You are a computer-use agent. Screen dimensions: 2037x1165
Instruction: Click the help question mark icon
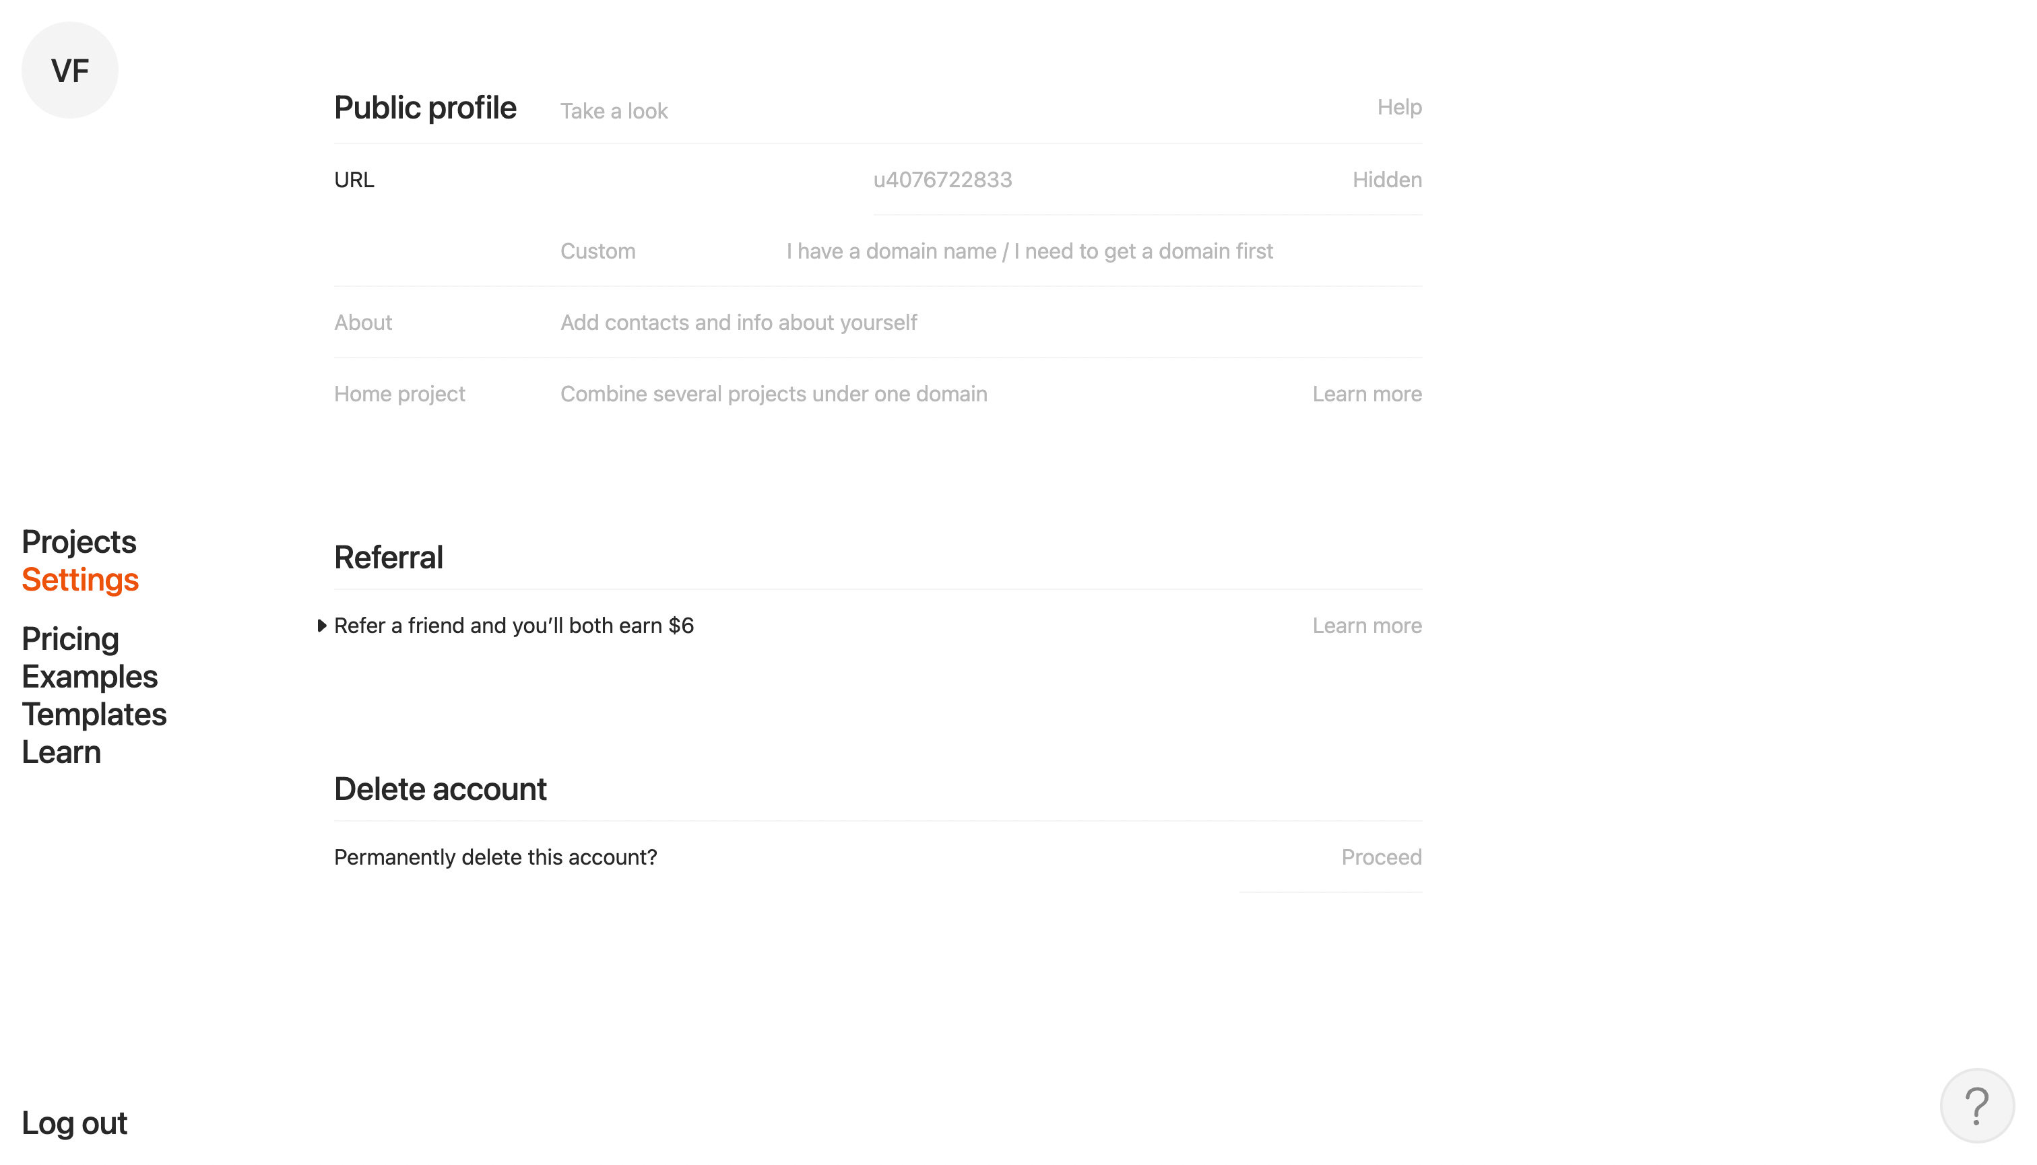point(1977,1104)
